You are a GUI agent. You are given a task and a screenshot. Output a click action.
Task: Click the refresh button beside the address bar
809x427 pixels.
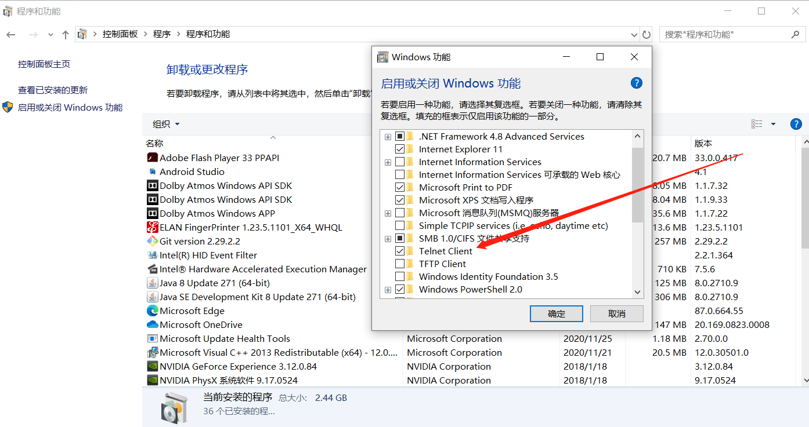[x=647, y=35]
